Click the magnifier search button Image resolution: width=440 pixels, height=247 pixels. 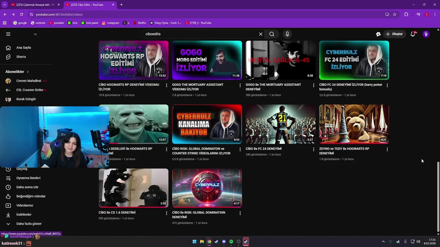click(x=272, y=34)
